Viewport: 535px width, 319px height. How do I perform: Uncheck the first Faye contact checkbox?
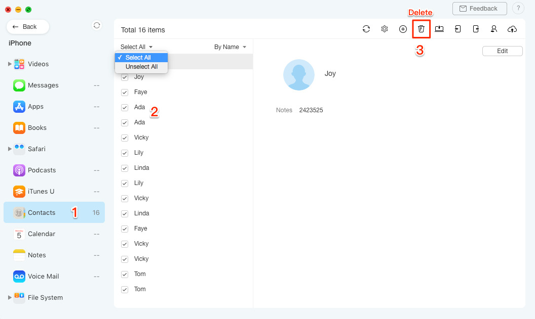[x=125, y=92]
